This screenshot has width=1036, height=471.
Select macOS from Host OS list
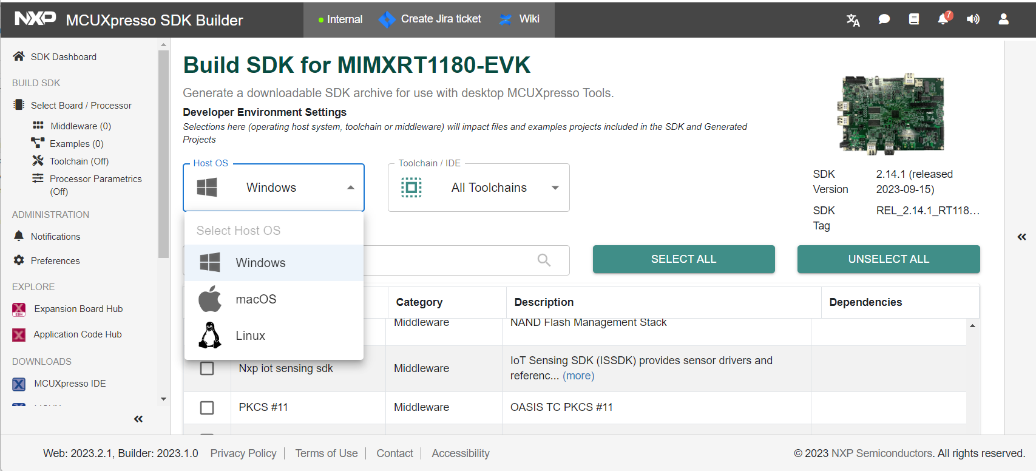click(274, 299)
